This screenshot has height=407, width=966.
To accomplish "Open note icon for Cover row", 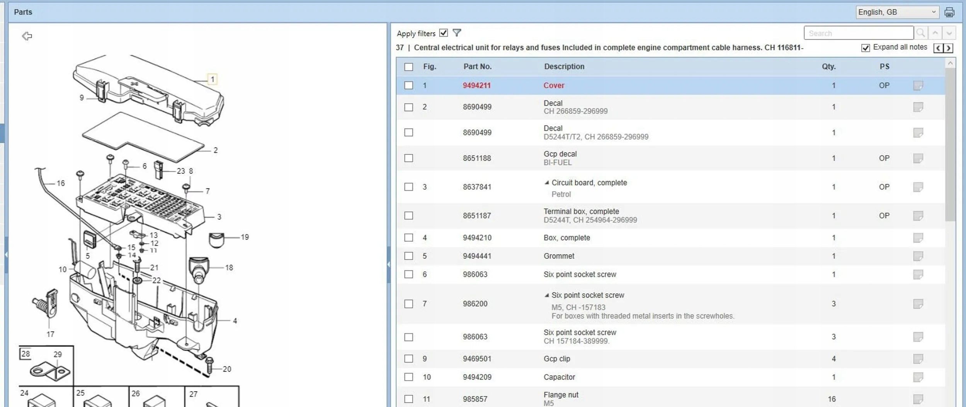I will 918,85.
